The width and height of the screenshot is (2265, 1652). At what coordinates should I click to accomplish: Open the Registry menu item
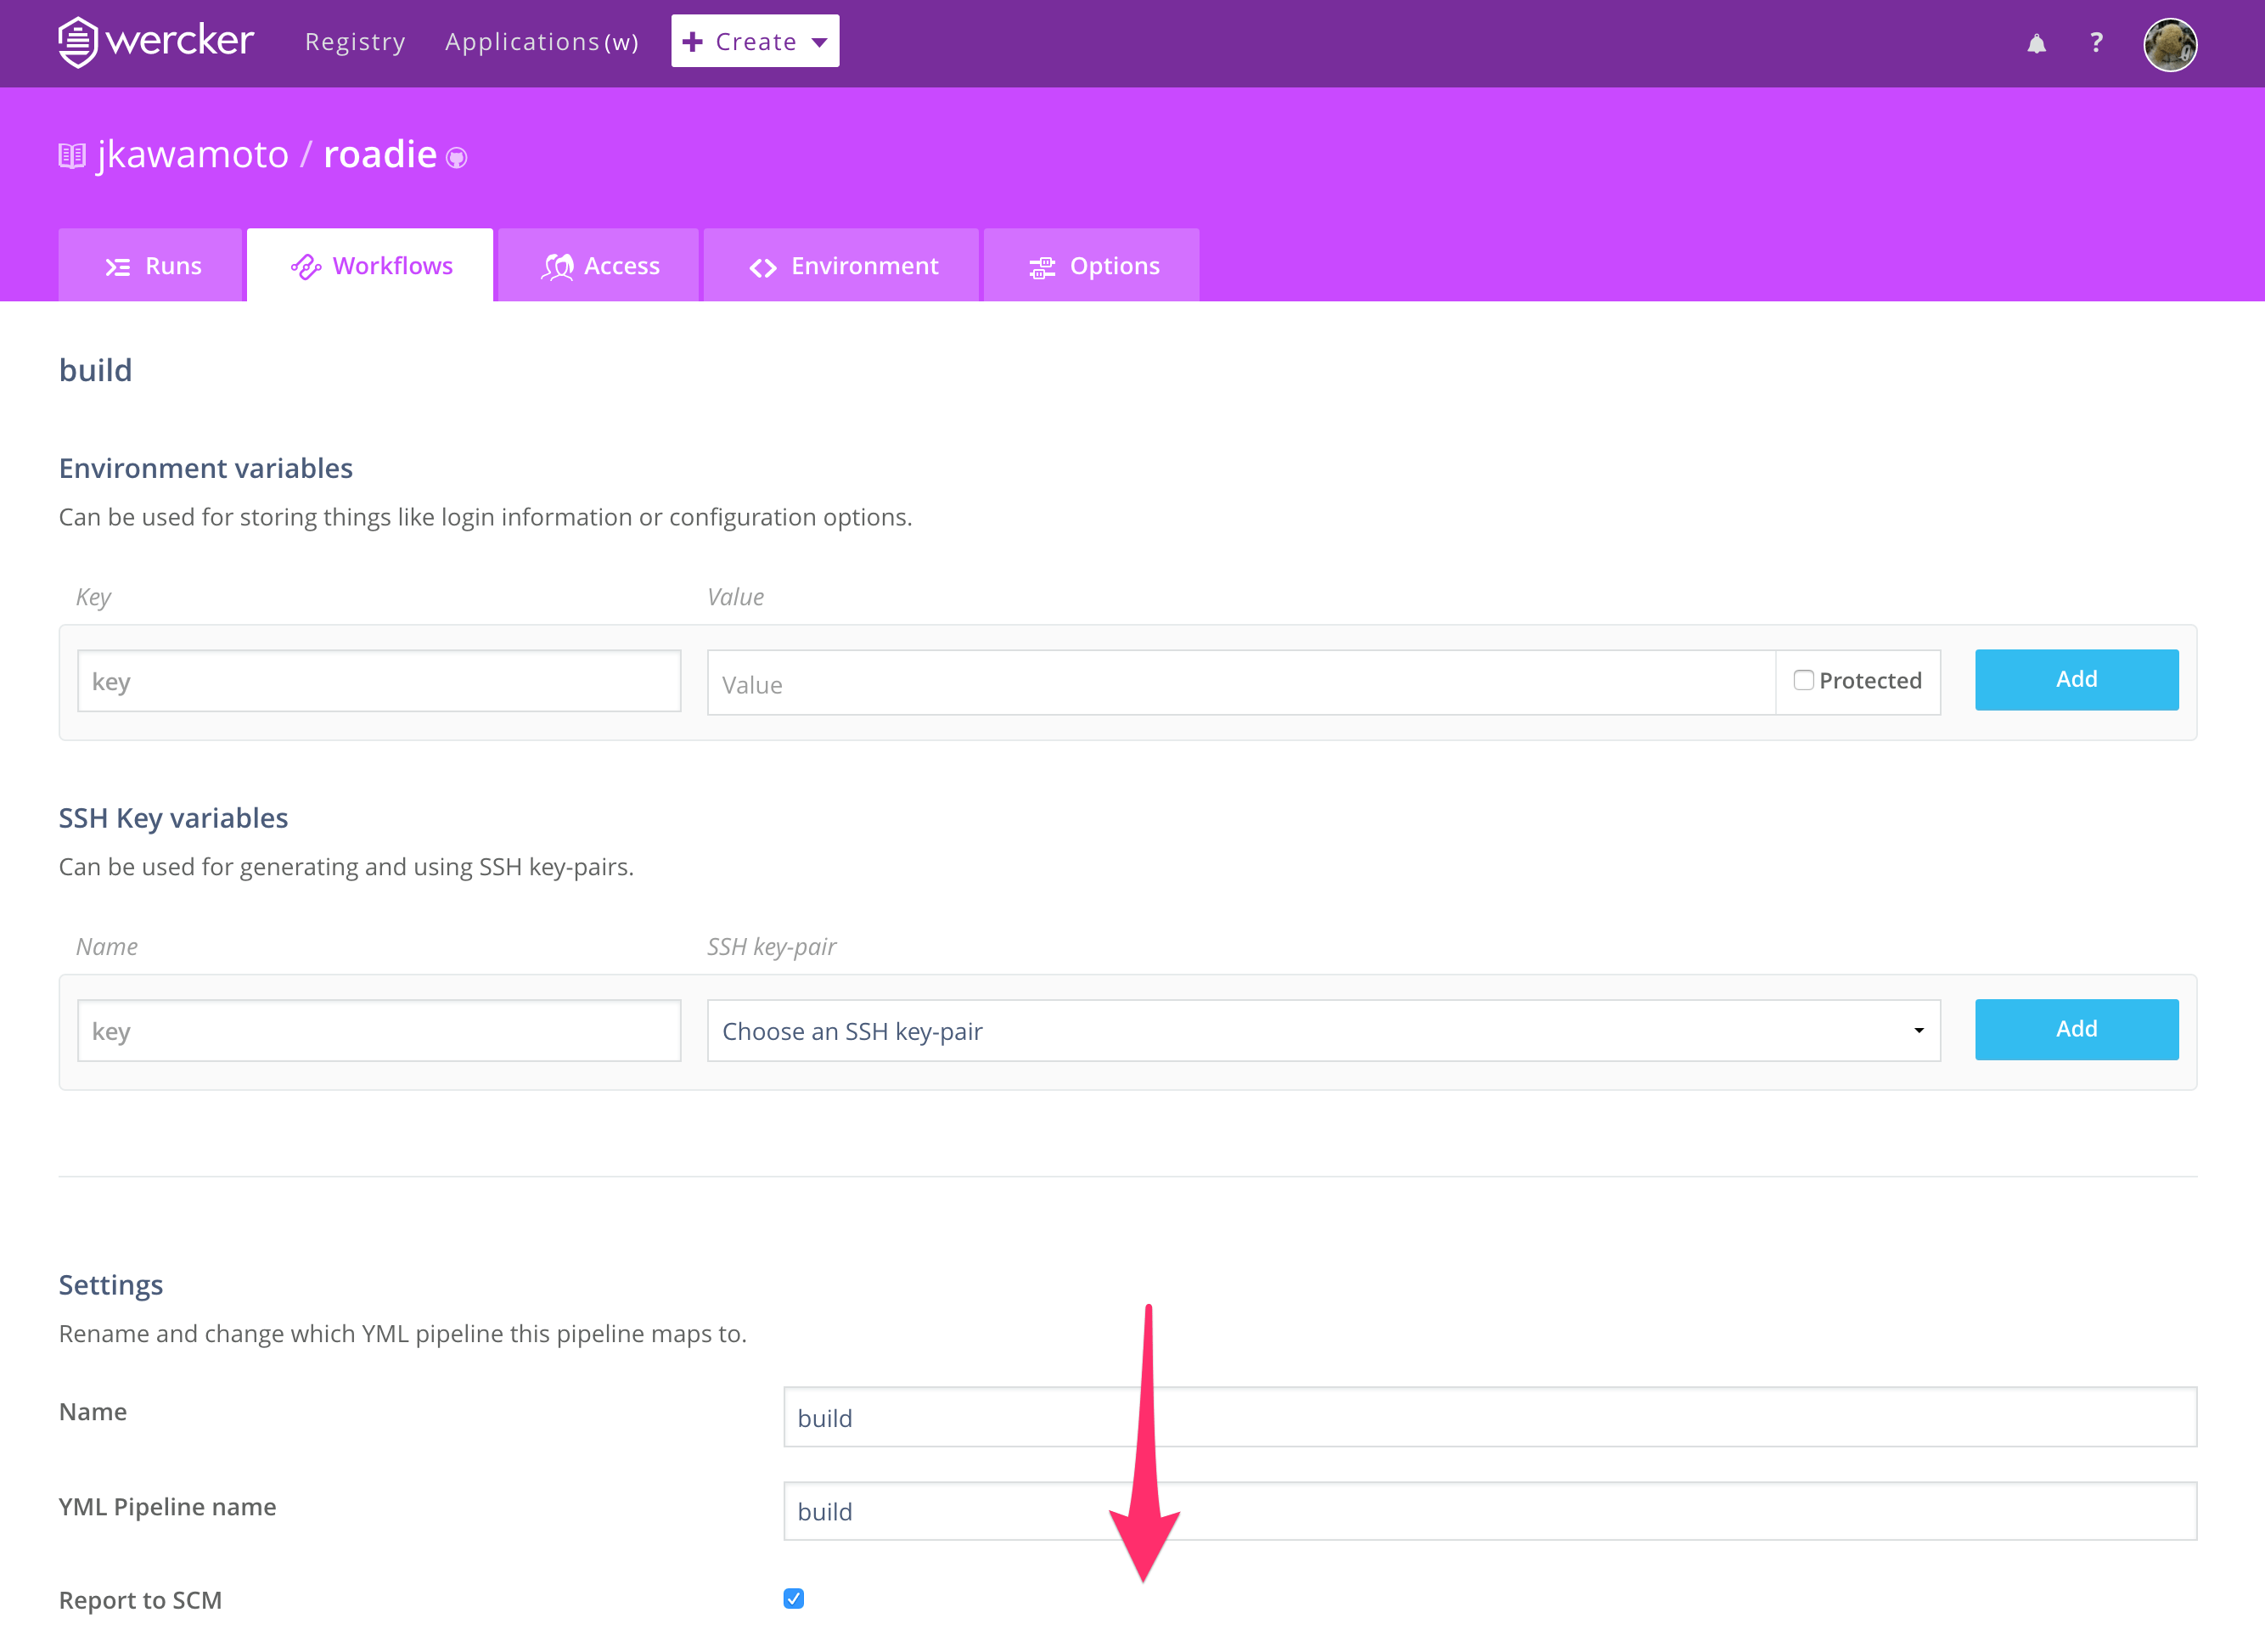(355, 42)
